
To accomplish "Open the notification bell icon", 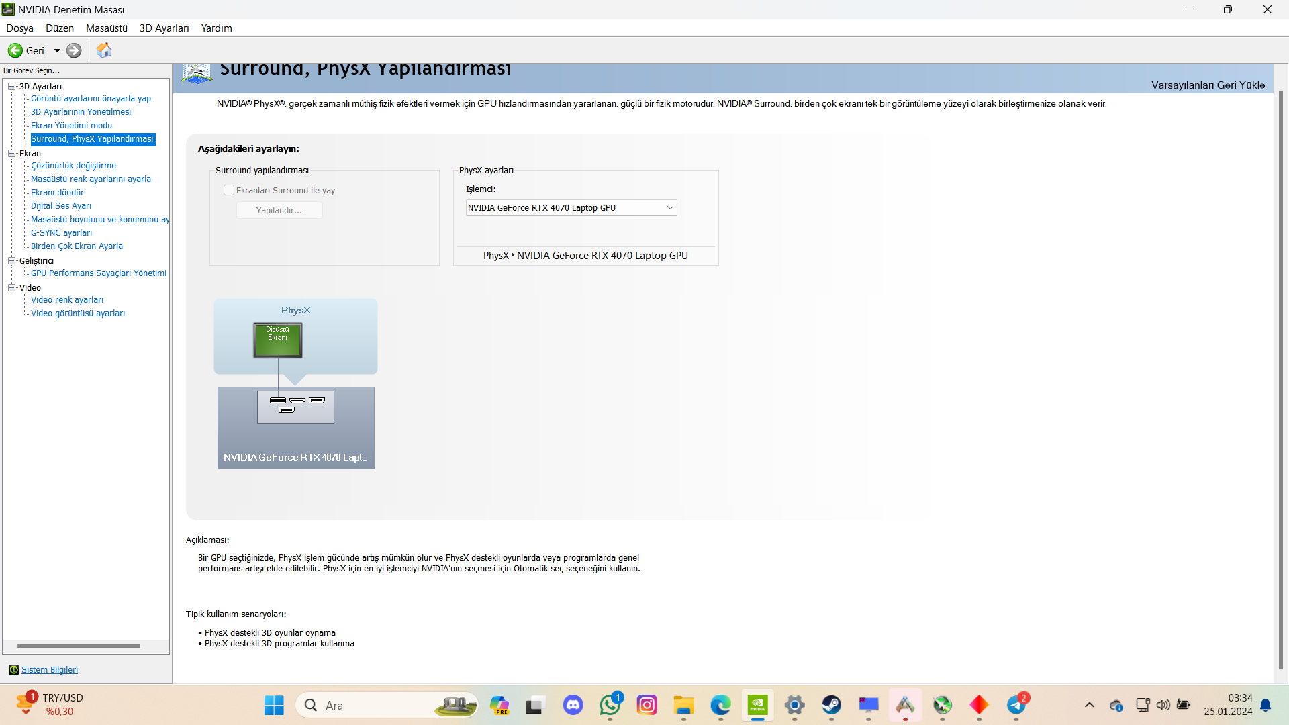I will (1266, 706).
